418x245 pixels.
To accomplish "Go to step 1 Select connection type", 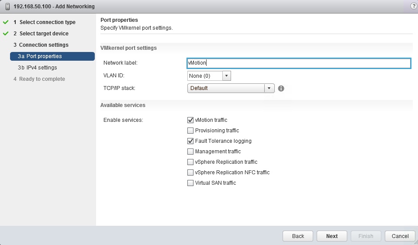I will (47, 22).
